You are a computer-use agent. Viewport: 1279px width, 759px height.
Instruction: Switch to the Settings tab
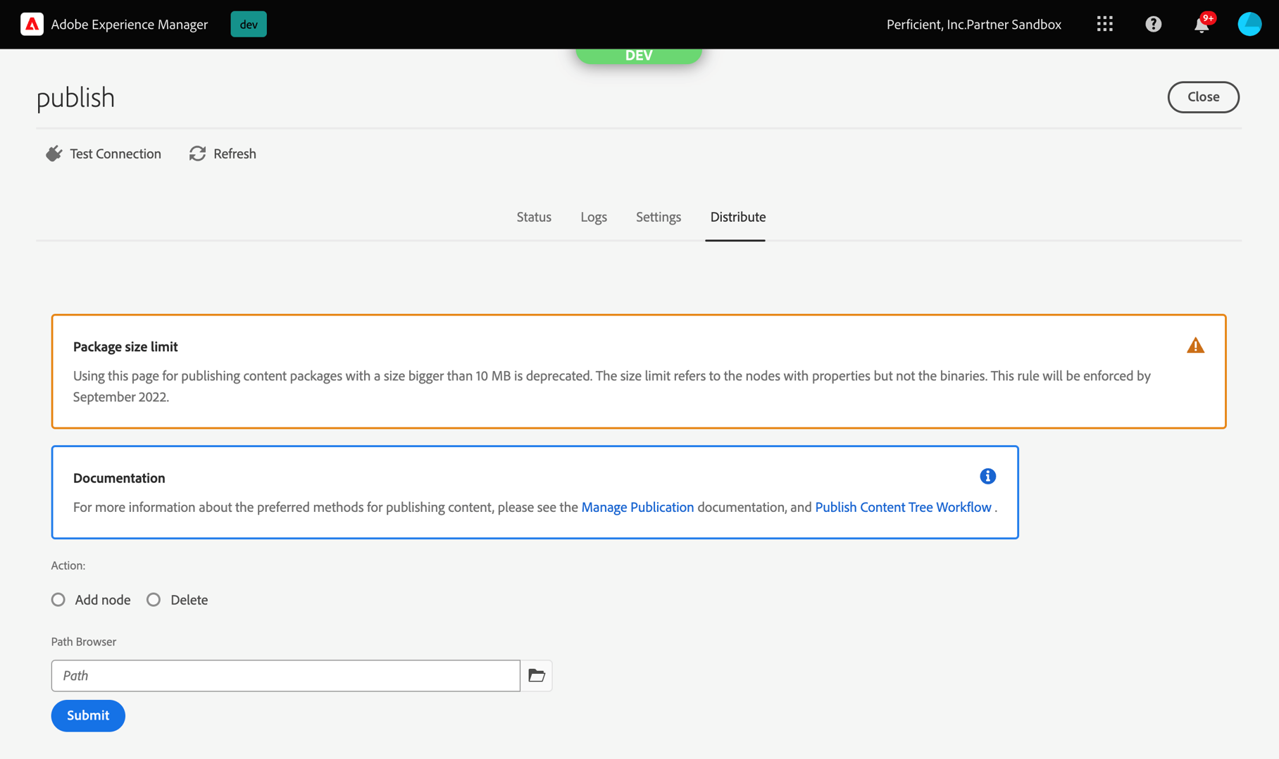pos(658,217)
